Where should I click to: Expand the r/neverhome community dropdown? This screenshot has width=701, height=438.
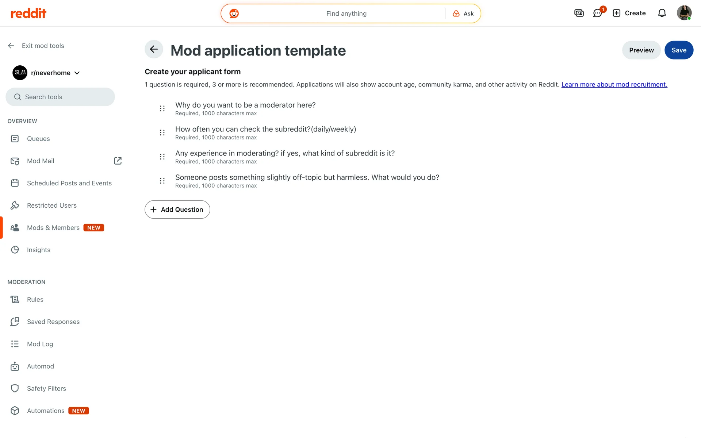tap(77, 73)
